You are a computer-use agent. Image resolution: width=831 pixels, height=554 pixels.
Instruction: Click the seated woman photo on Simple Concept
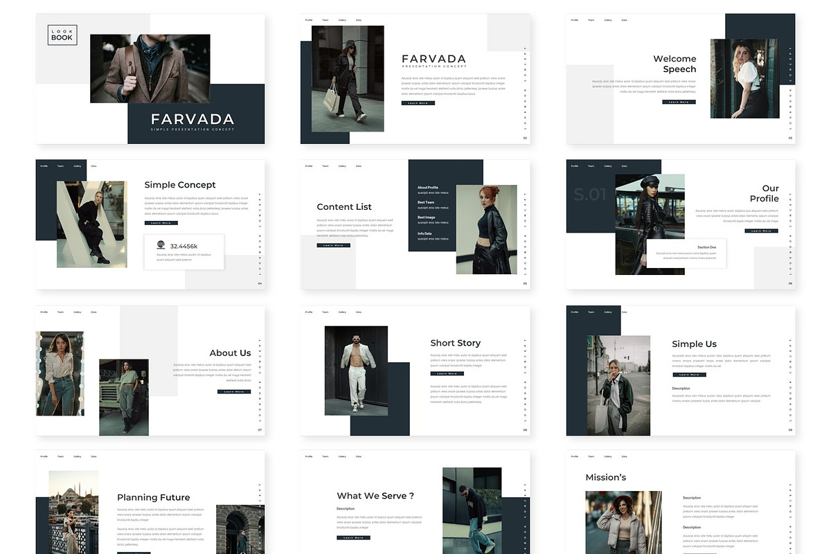(92, 224)
